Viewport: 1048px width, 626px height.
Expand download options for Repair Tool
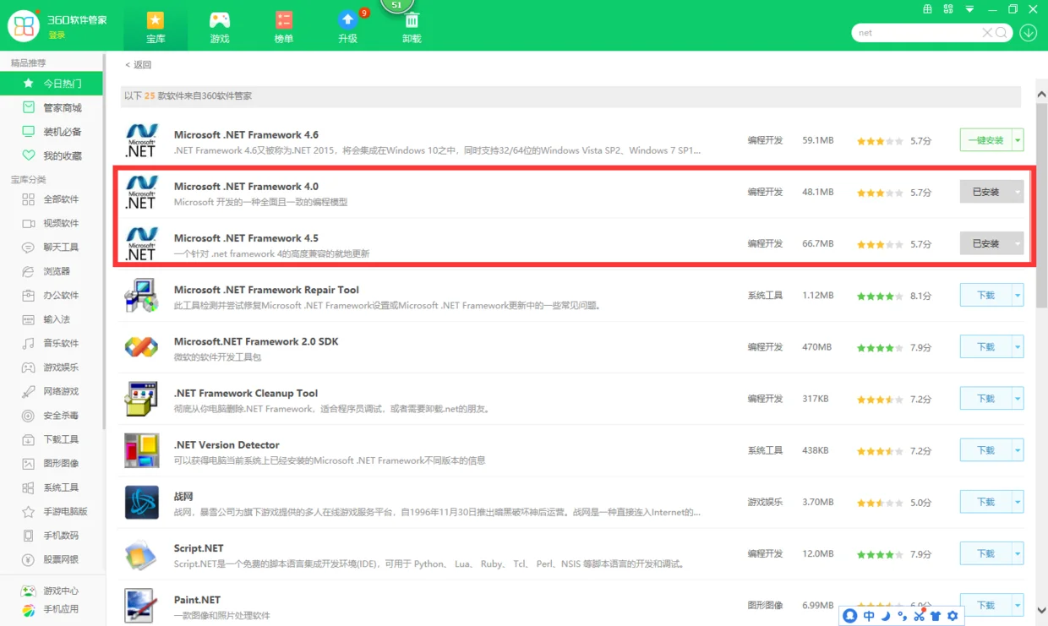pos(1018,296)
